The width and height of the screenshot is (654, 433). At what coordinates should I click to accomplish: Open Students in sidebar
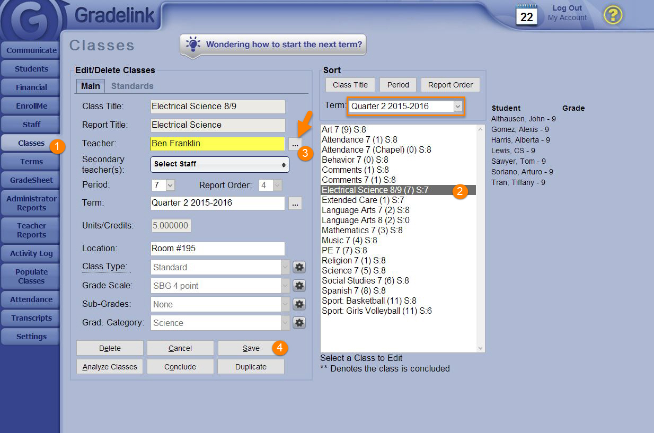tap(31, 69)
